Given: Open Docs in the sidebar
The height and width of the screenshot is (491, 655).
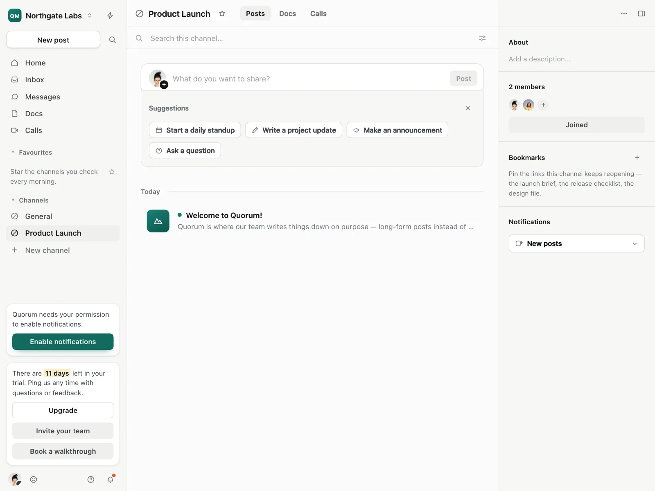Looking at the screenshot, I should pyautogui.click(x=63, y=114).
